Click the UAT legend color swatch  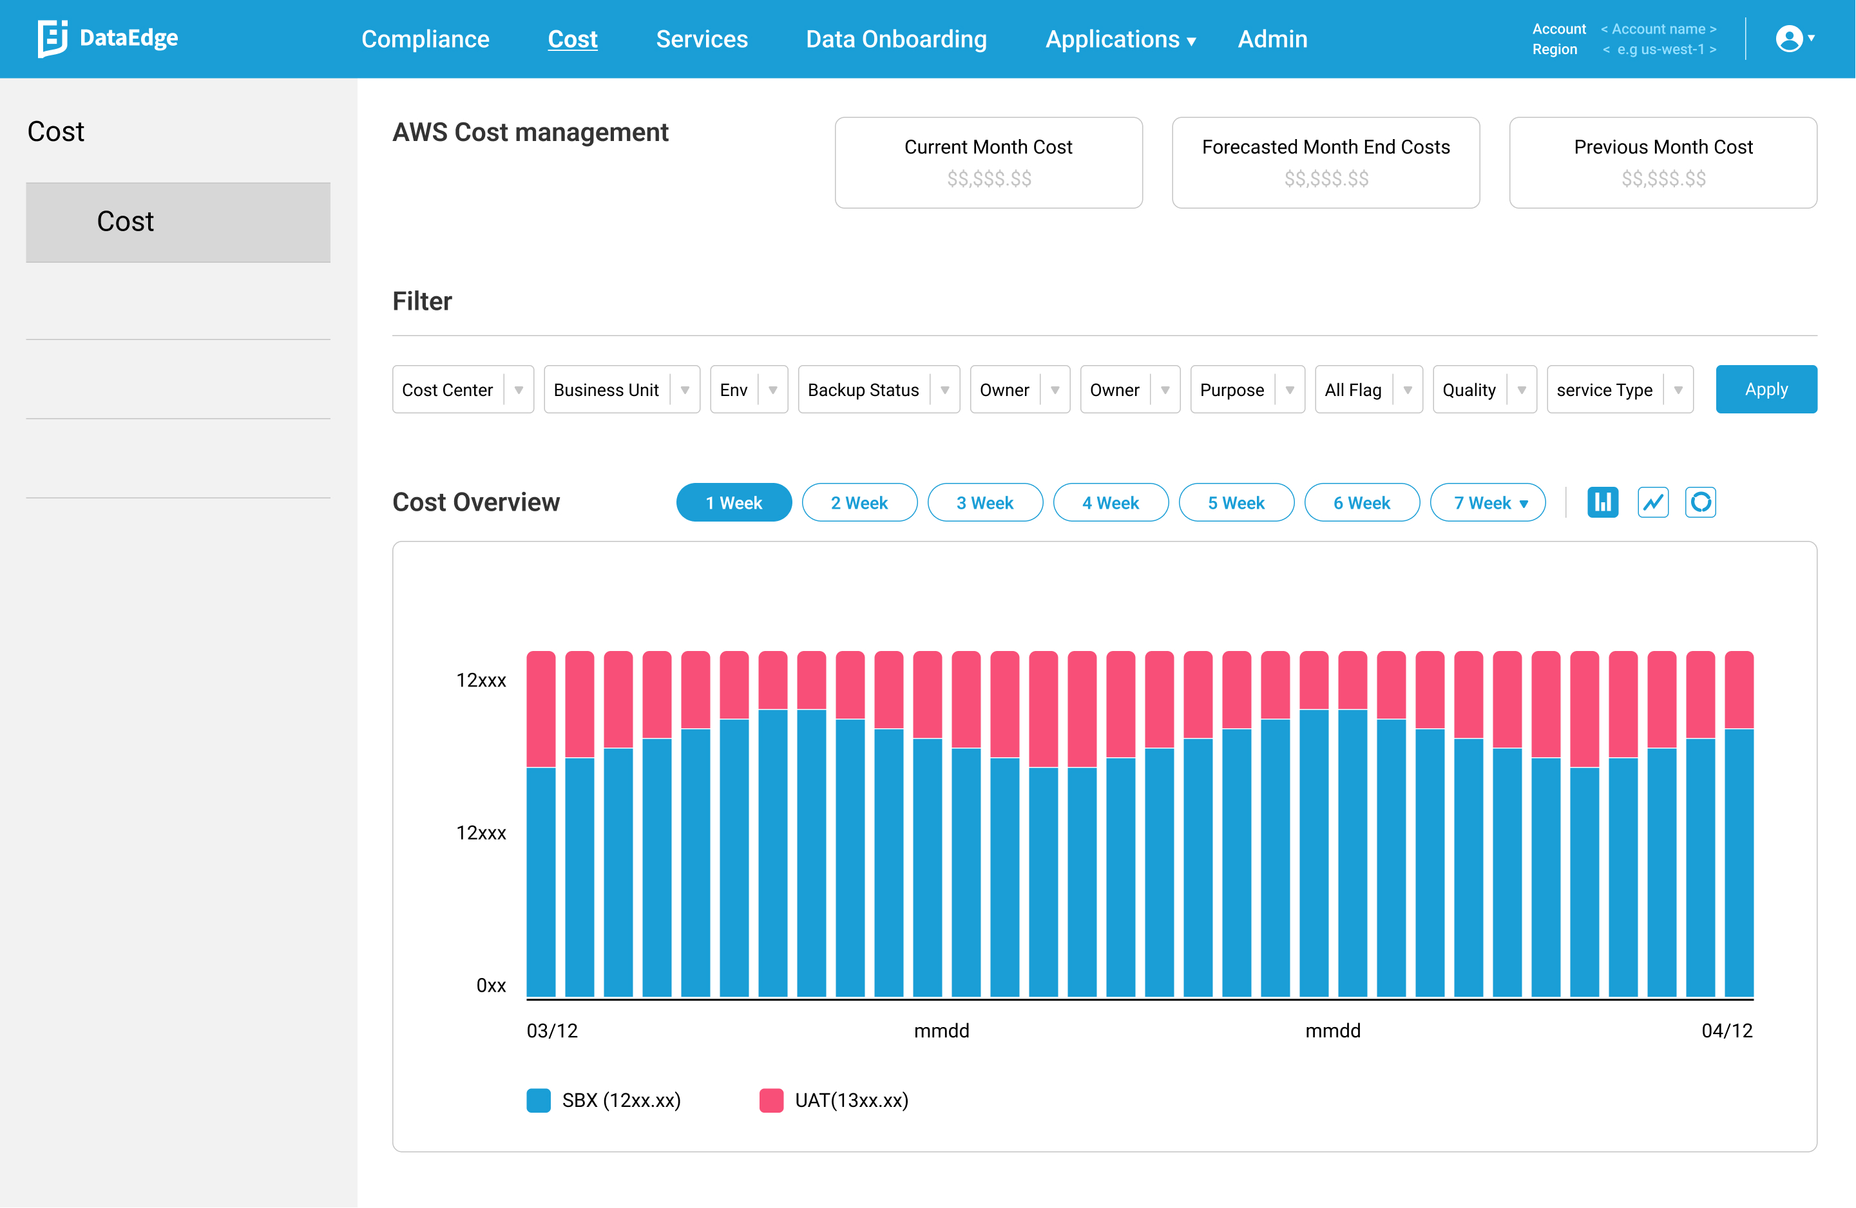(770, 1100)
